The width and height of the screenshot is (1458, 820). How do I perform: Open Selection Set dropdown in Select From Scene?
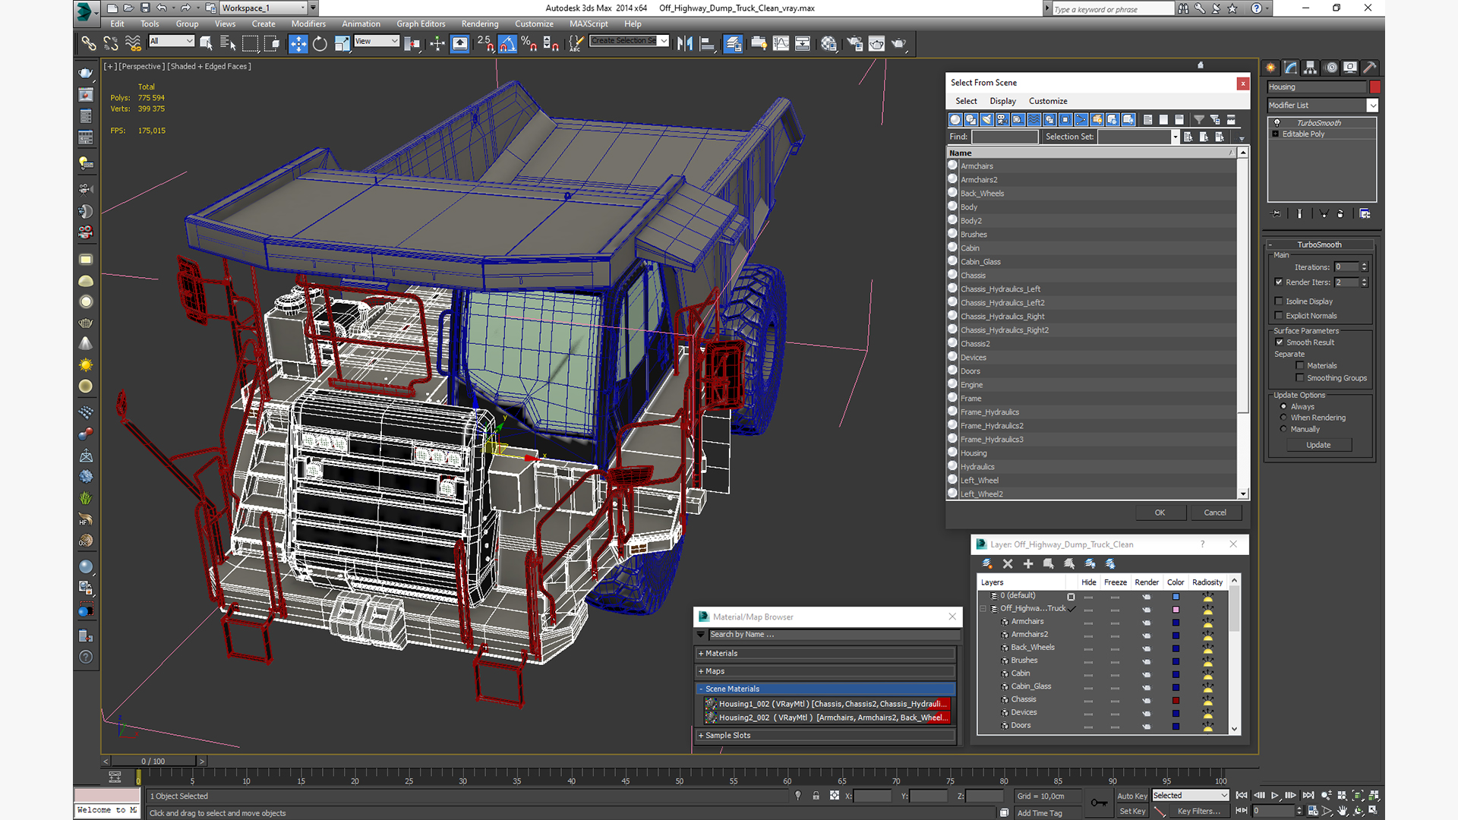(x=1175, y=137)
